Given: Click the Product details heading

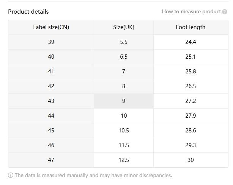Looking at the screenshot, I should (28, 12).
